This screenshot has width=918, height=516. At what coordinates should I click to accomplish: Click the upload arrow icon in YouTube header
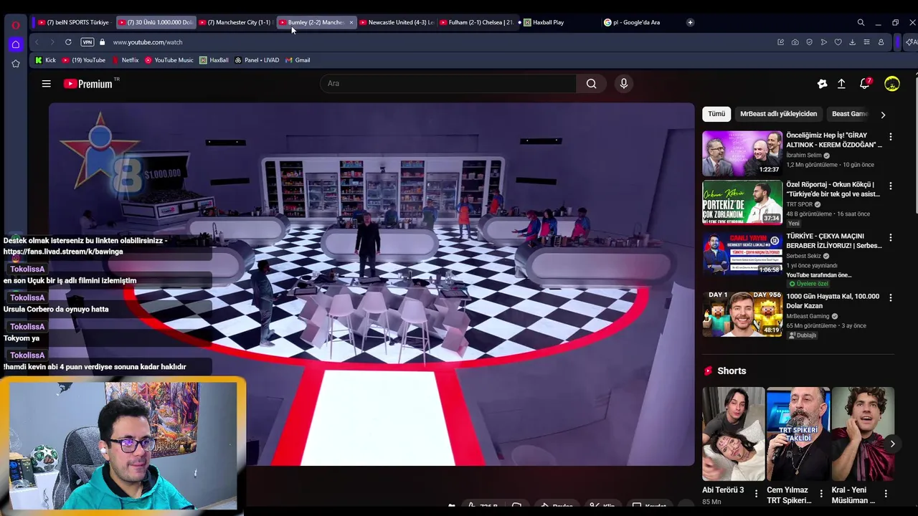point(841,84)
